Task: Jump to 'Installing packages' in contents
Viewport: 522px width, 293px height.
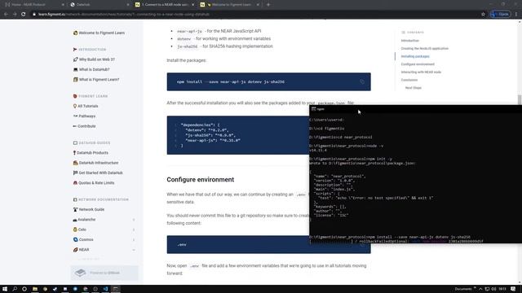Action: [x=415, y=56]
